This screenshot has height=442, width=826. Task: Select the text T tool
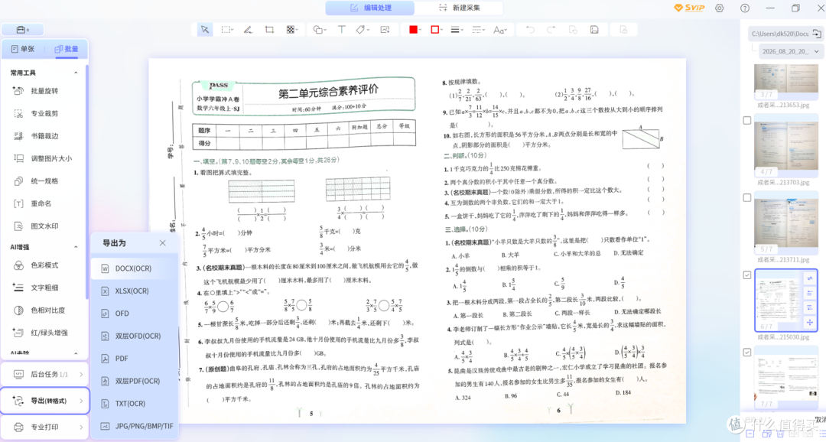point(341,30)
